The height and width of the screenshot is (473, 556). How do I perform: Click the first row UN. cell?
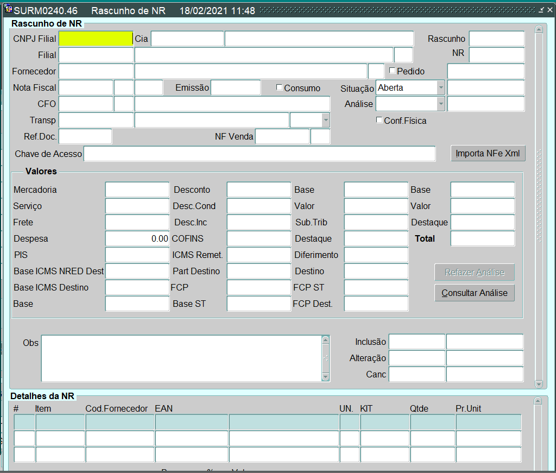(x=350, y=422)
